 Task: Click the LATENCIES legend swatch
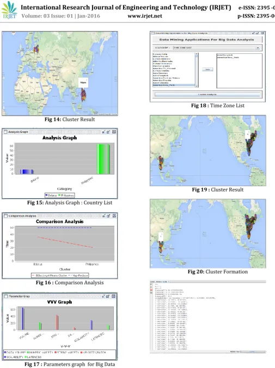pos(26,357)
